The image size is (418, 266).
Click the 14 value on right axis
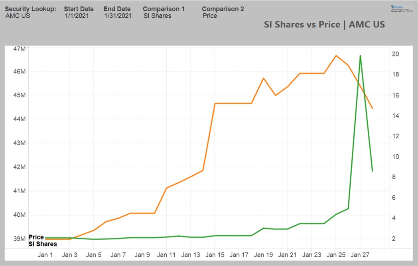[396, 116]
